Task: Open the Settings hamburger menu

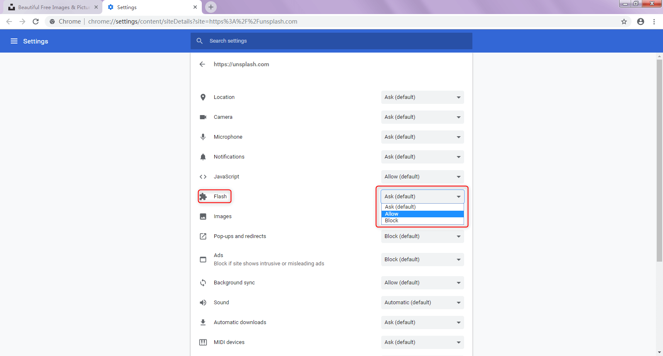Action: pos(14,41)
